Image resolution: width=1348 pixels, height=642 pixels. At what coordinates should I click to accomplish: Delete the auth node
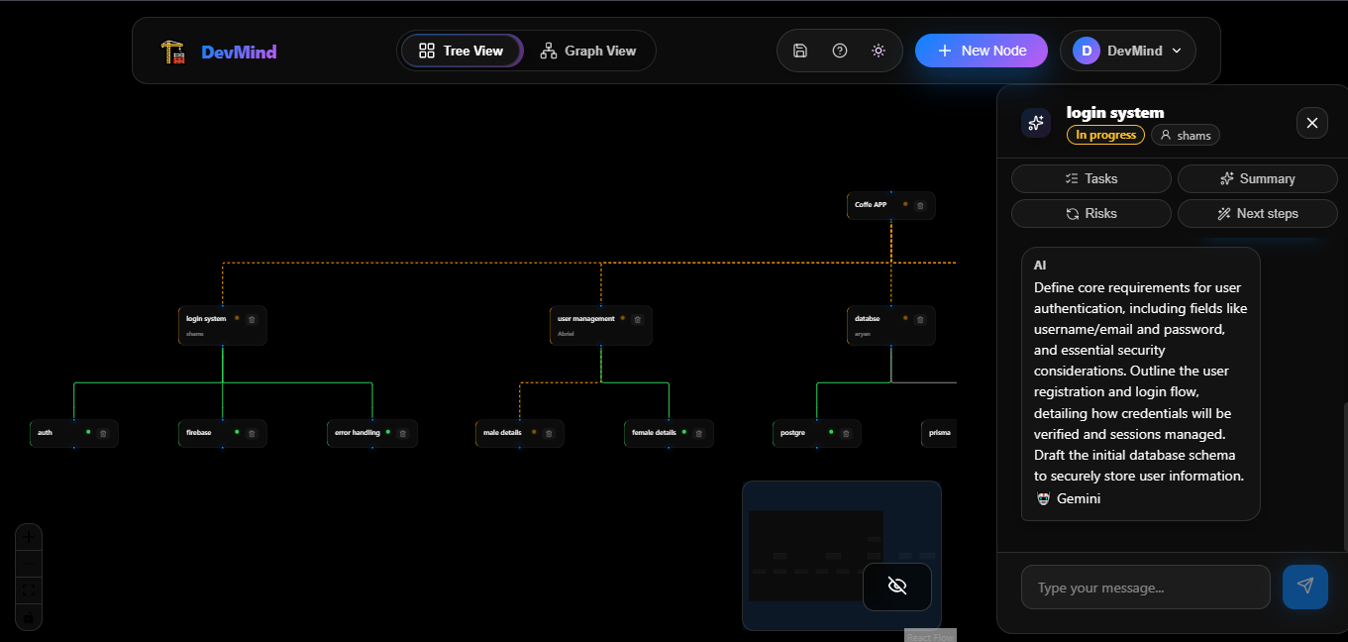[103, 433]
